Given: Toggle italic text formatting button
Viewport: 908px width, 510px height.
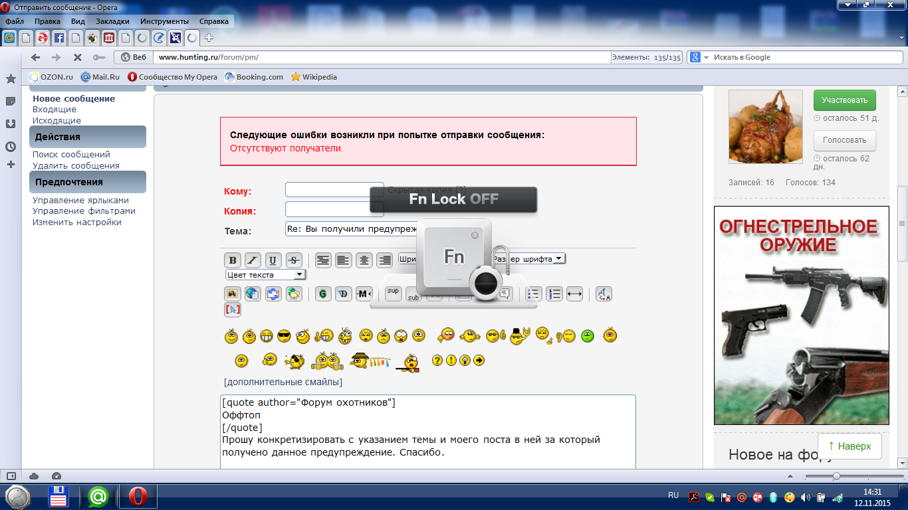Looking at the screenshot, I should click(253, 260).
